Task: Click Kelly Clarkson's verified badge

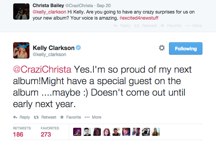Action: point(79,48)
